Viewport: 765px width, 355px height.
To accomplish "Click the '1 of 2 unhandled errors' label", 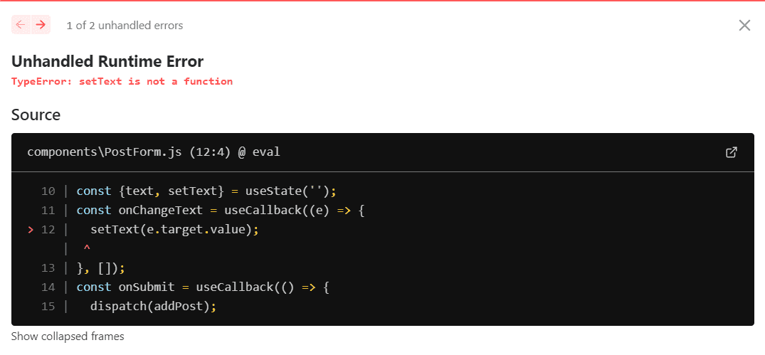I will 125,26.
